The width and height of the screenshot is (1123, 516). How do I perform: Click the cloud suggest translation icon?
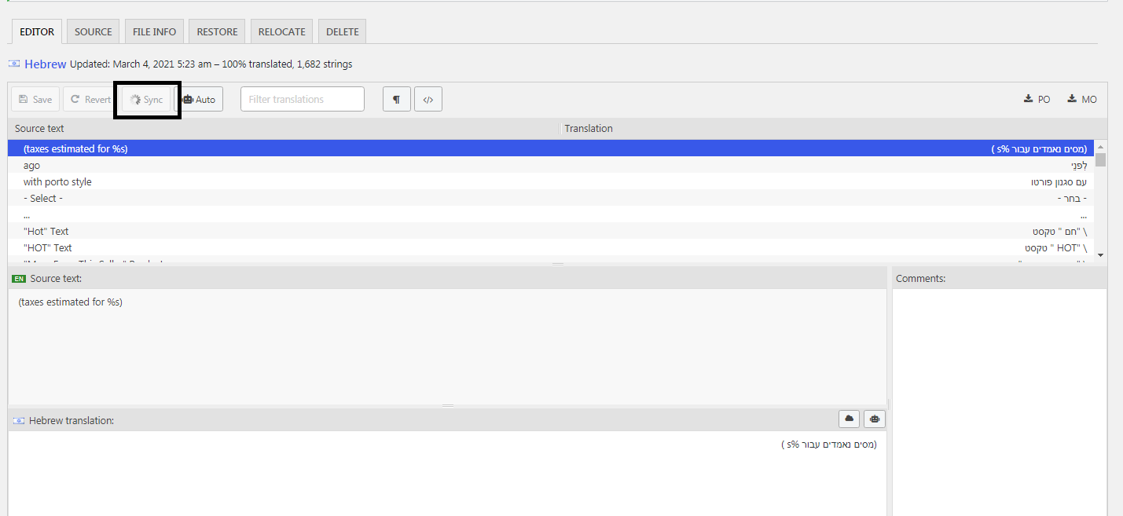pos(850,419)
